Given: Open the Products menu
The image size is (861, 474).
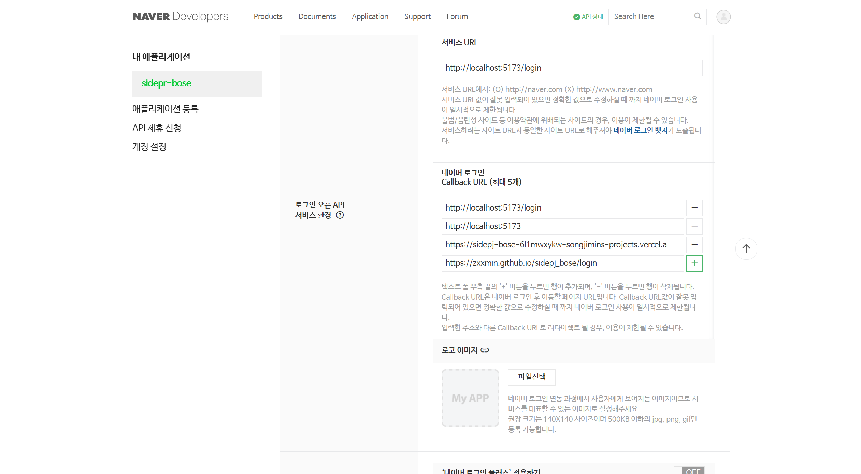Looking at the screenshot, I should tap(268, 16).
